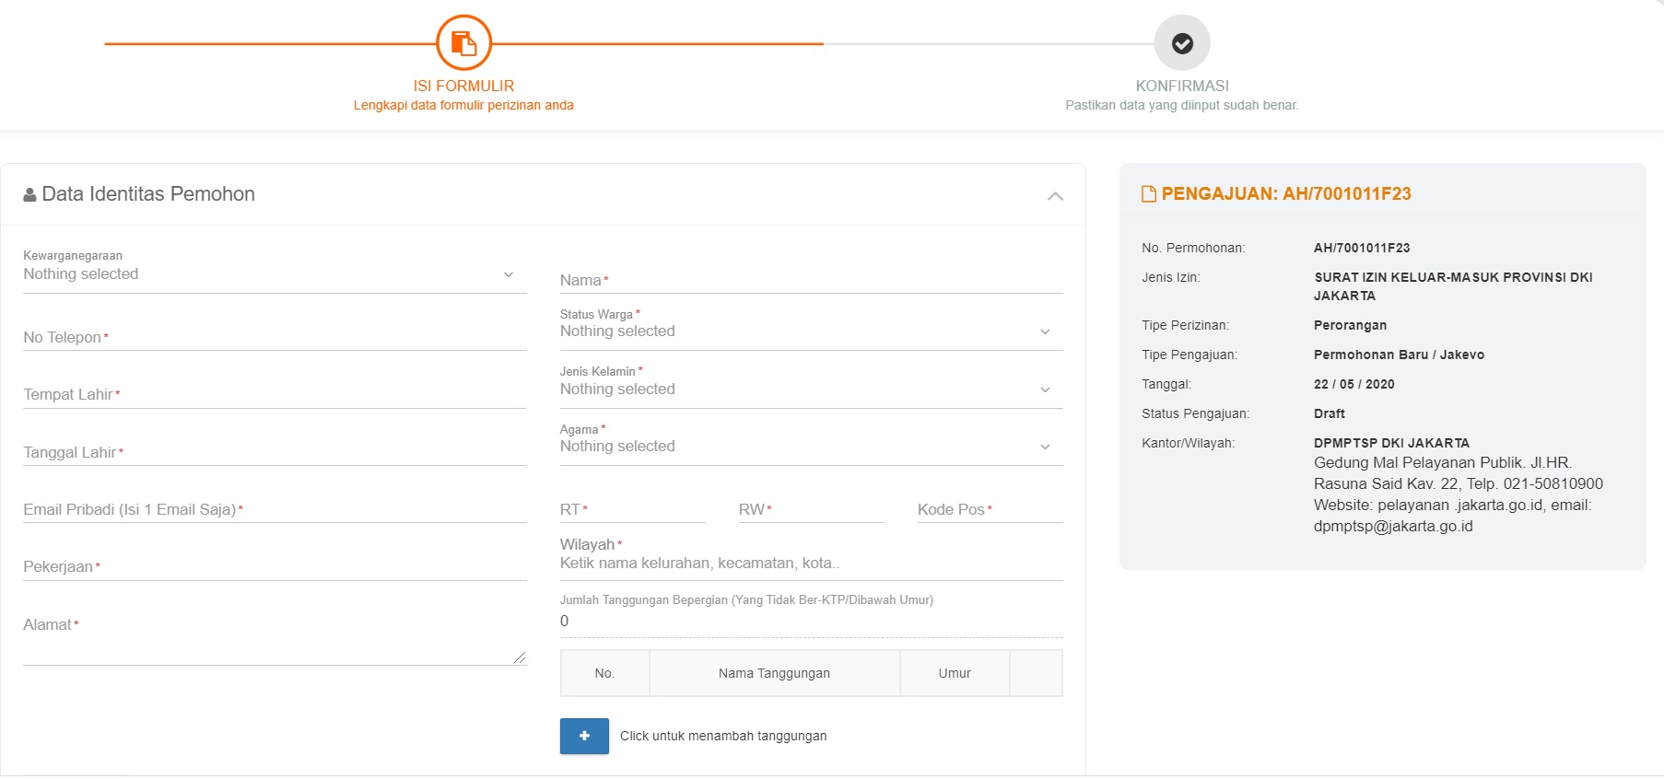The height and width of the screenshot is (779, 1664).
Task: Focus the RW input field
Action: [811, 509]
